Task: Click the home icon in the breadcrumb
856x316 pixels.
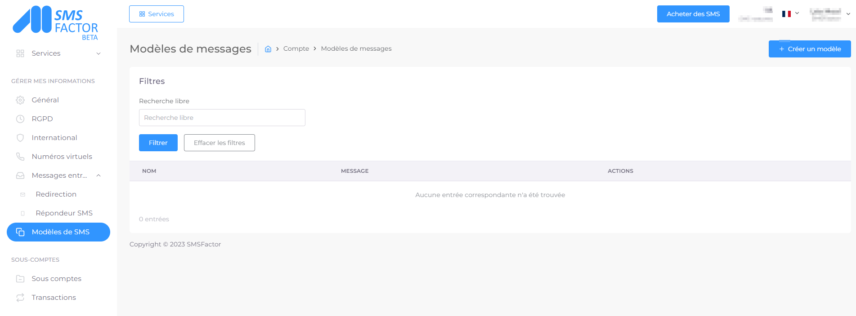Action: click(268, 49)
